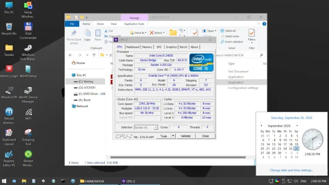Open the File menu in Explorer
This screenshot has height=185, width=329.
click(x=72, y=24)
